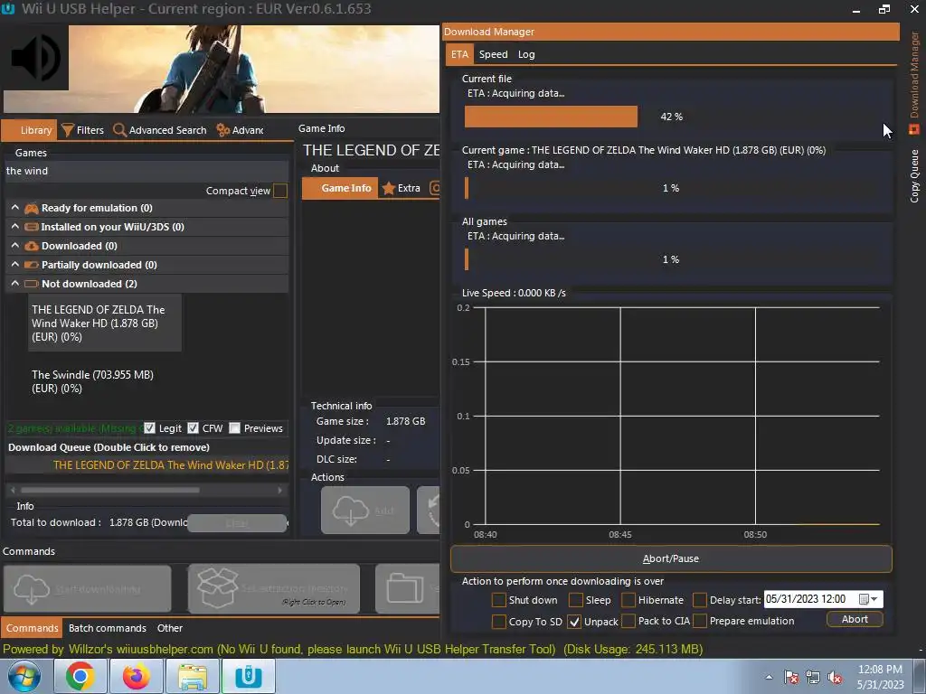Viewport: 926px width, 694px height.
Task: Collapse Installed on your WiiU/3DS group
Action: [x=14, y=227]
